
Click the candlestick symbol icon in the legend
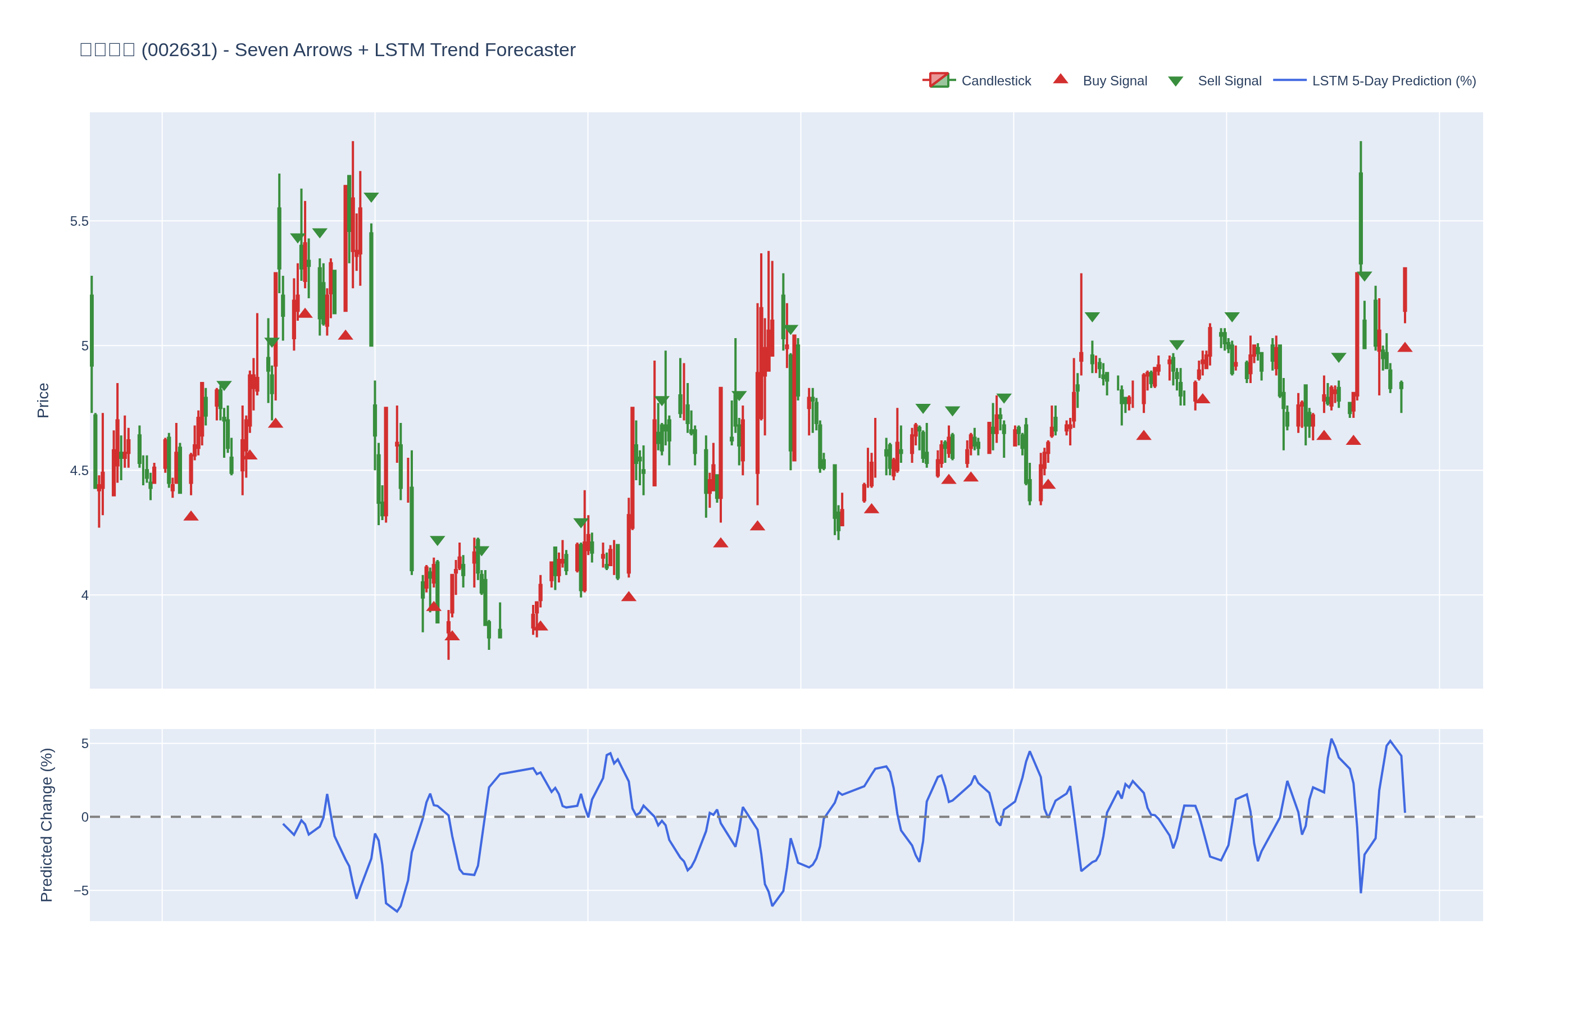pos(939,80)
